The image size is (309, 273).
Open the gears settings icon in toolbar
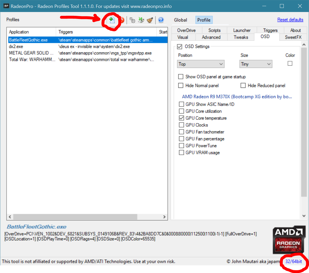coord(132,20)
